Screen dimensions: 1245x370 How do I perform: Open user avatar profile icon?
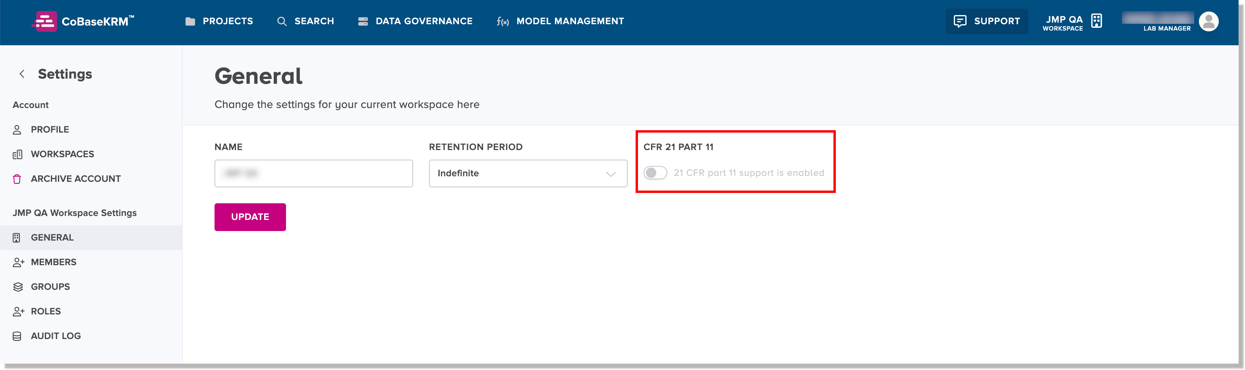tap(1209, 21)
